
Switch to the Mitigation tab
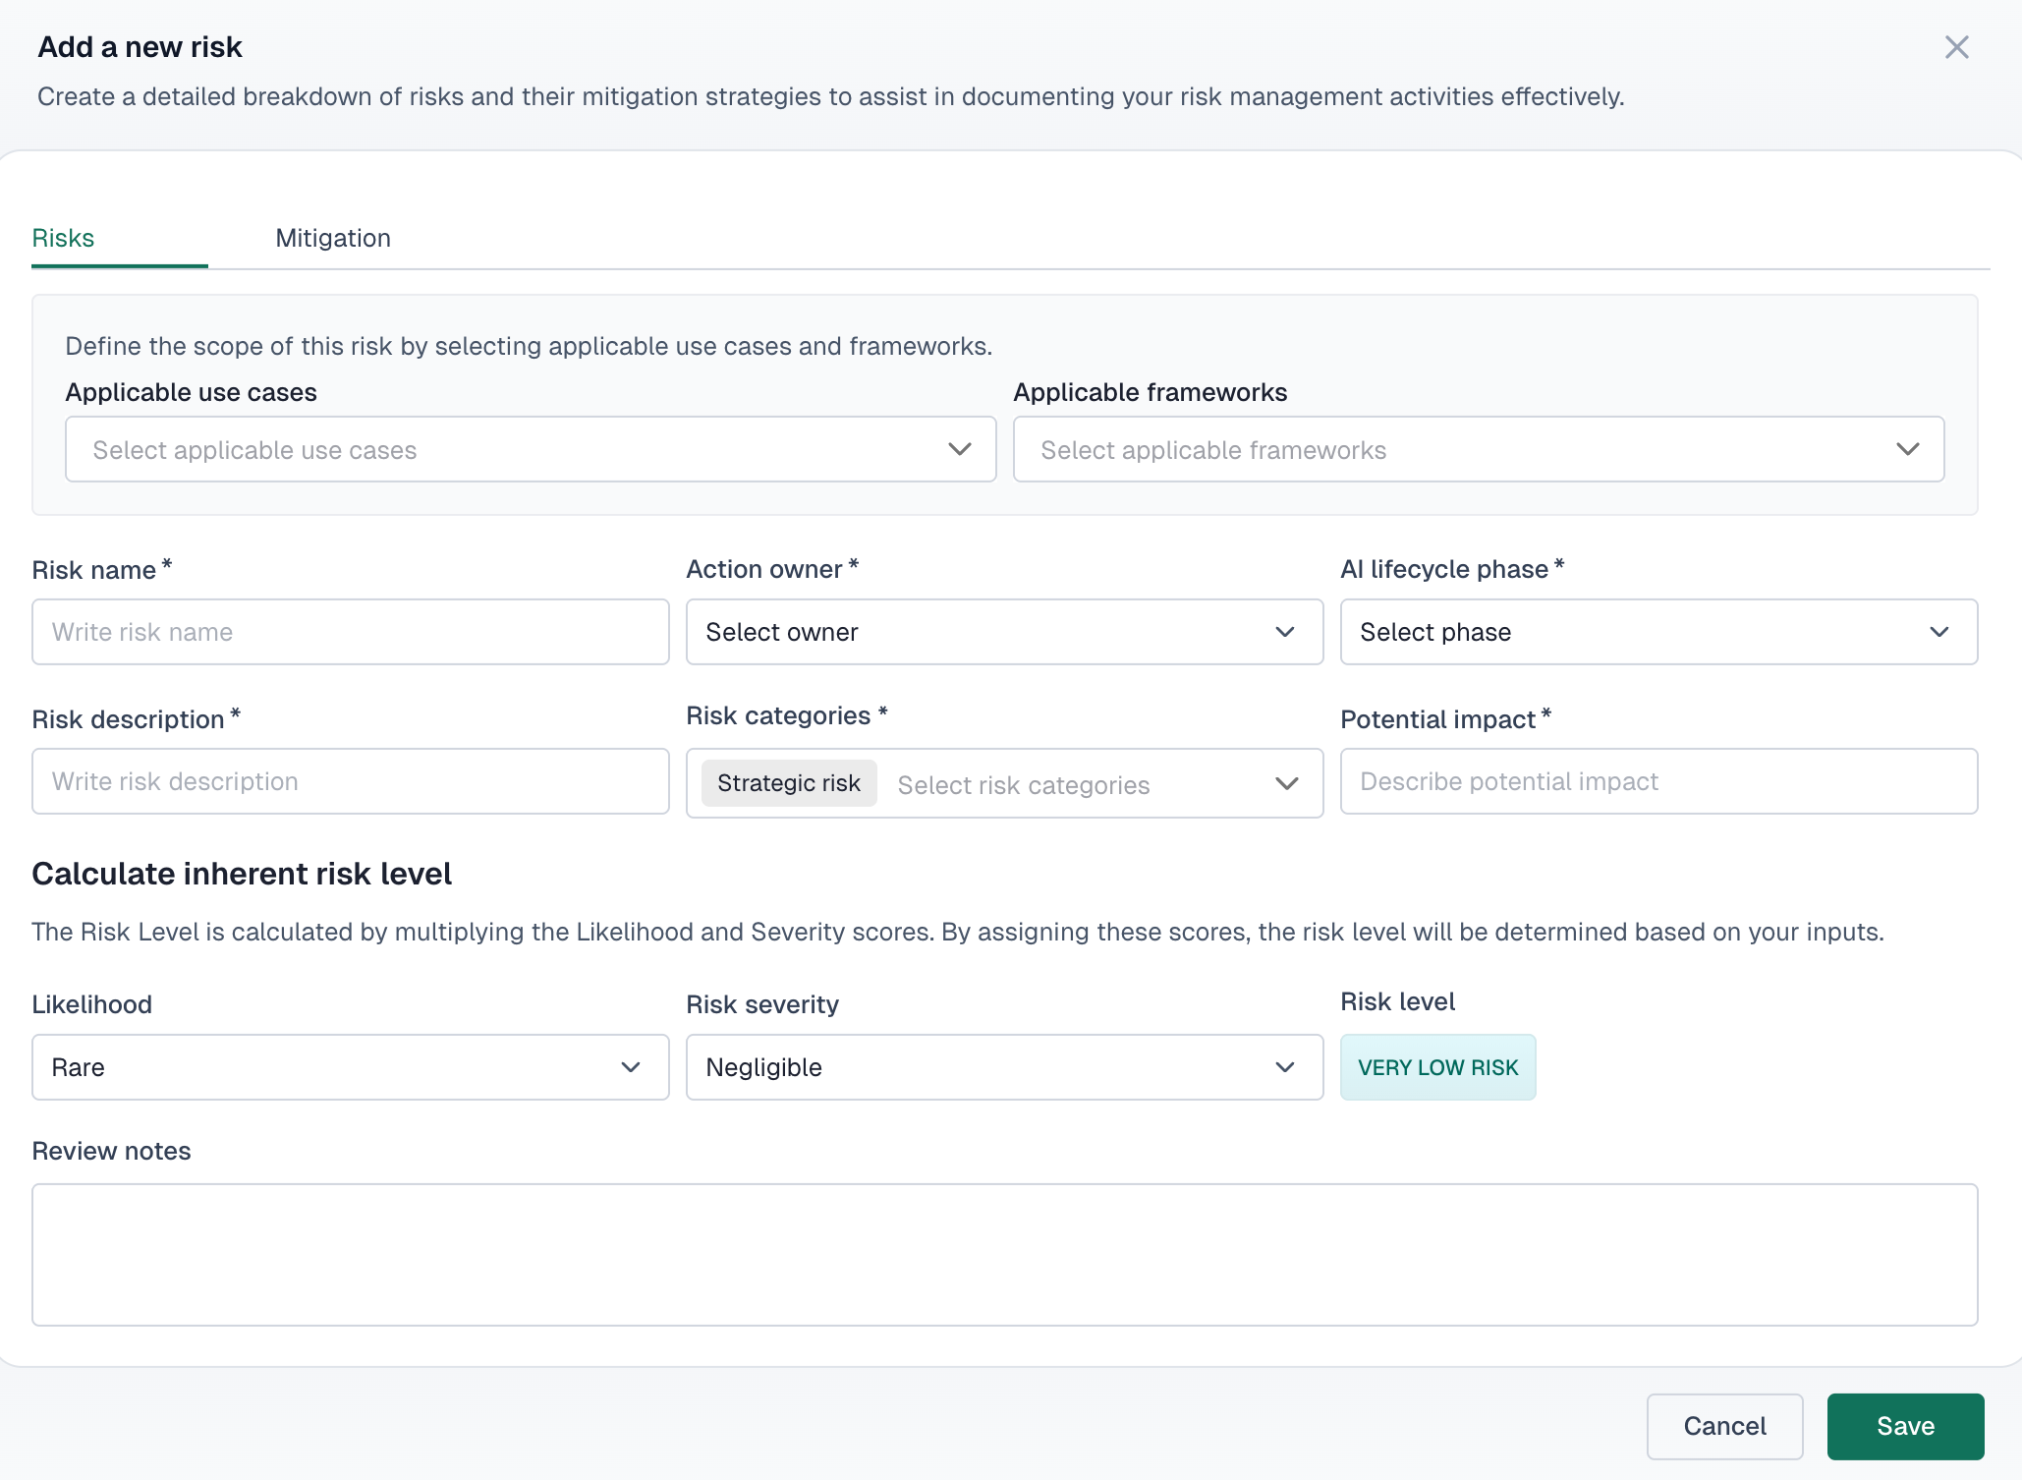click(x=333, y=238)
